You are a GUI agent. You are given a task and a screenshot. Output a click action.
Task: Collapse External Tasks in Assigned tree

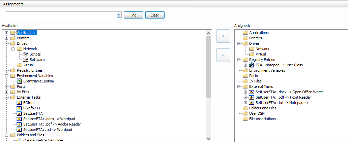click(239, 86)
